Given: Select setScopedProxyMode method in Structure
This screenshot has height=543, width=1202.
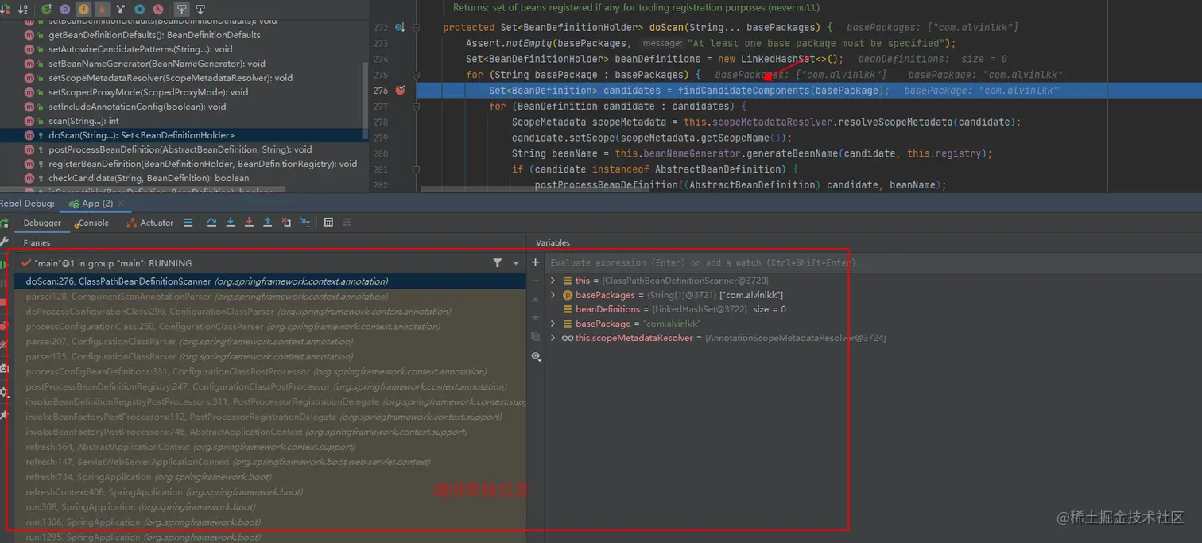Looking at the screenshot, I should [148, 92].
